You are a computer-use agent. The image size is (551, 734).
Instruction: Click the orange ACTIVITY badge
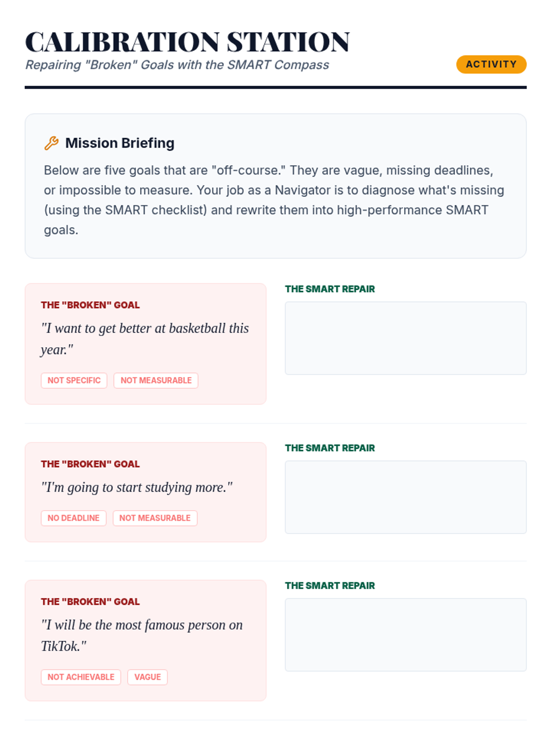click(491, 64)
